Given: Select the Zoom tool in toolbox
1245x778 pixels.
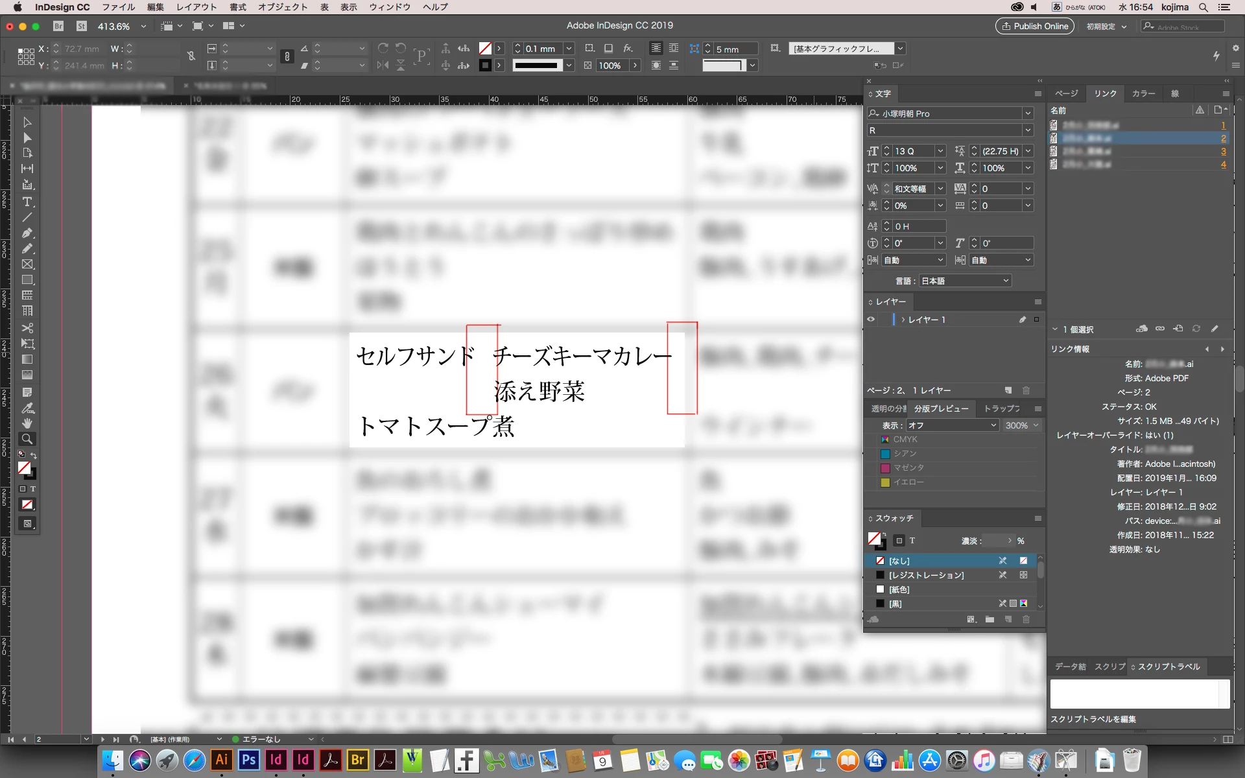Looking at the screenshot, I should [x=27, y=439].
